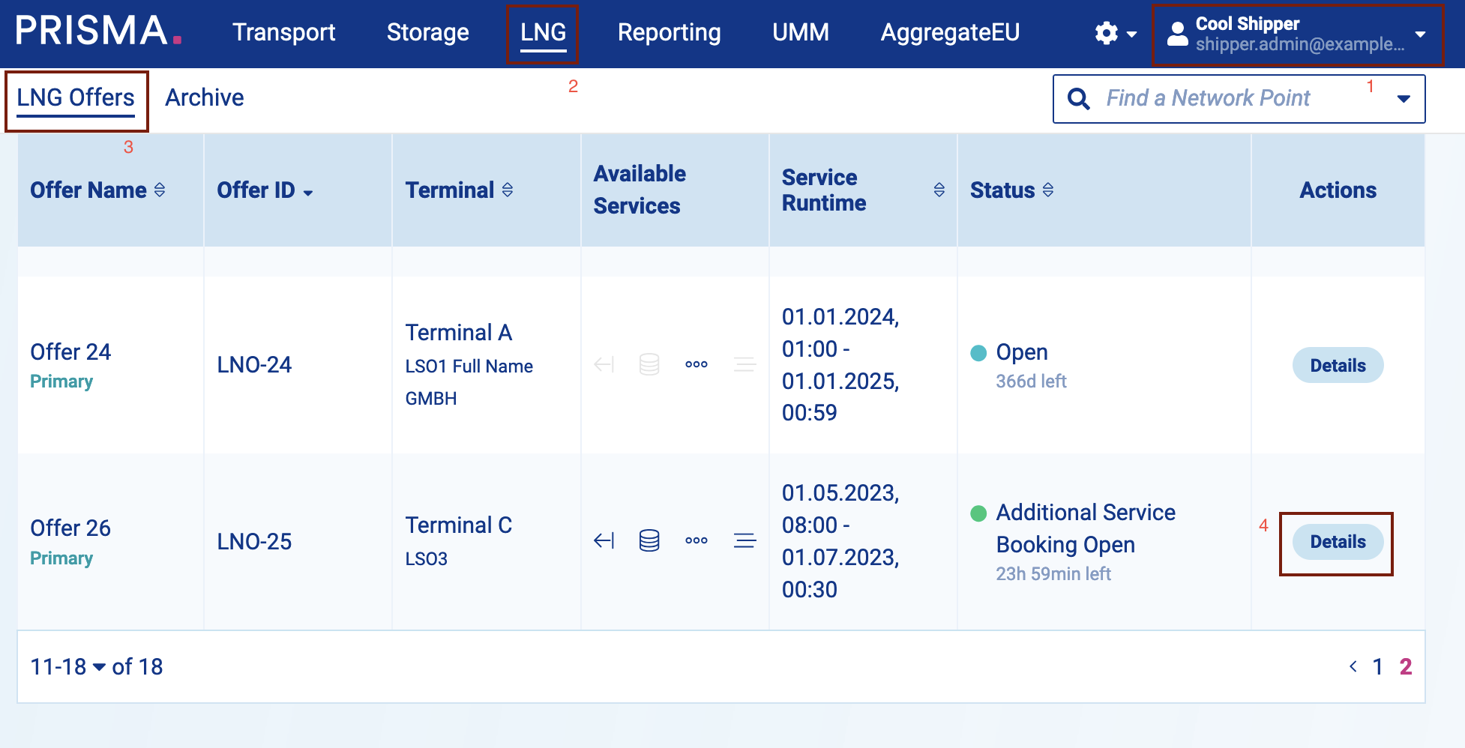Open Details for Offer 24
Screen dimensions: 1465x748
tap(1338, 366)
